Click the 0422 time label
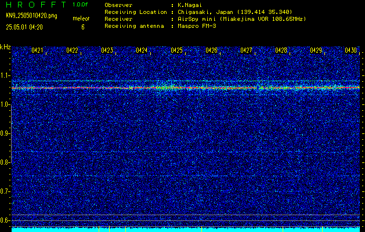 (72, 50)
